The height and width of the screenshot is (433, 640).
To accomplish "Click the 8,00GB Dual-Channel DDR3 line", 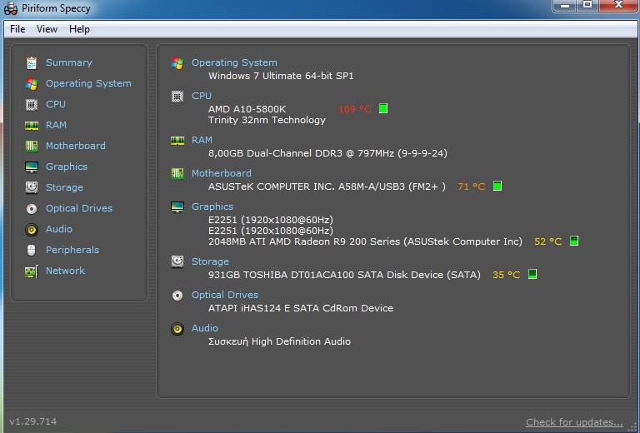I will [x=327, y=153].
